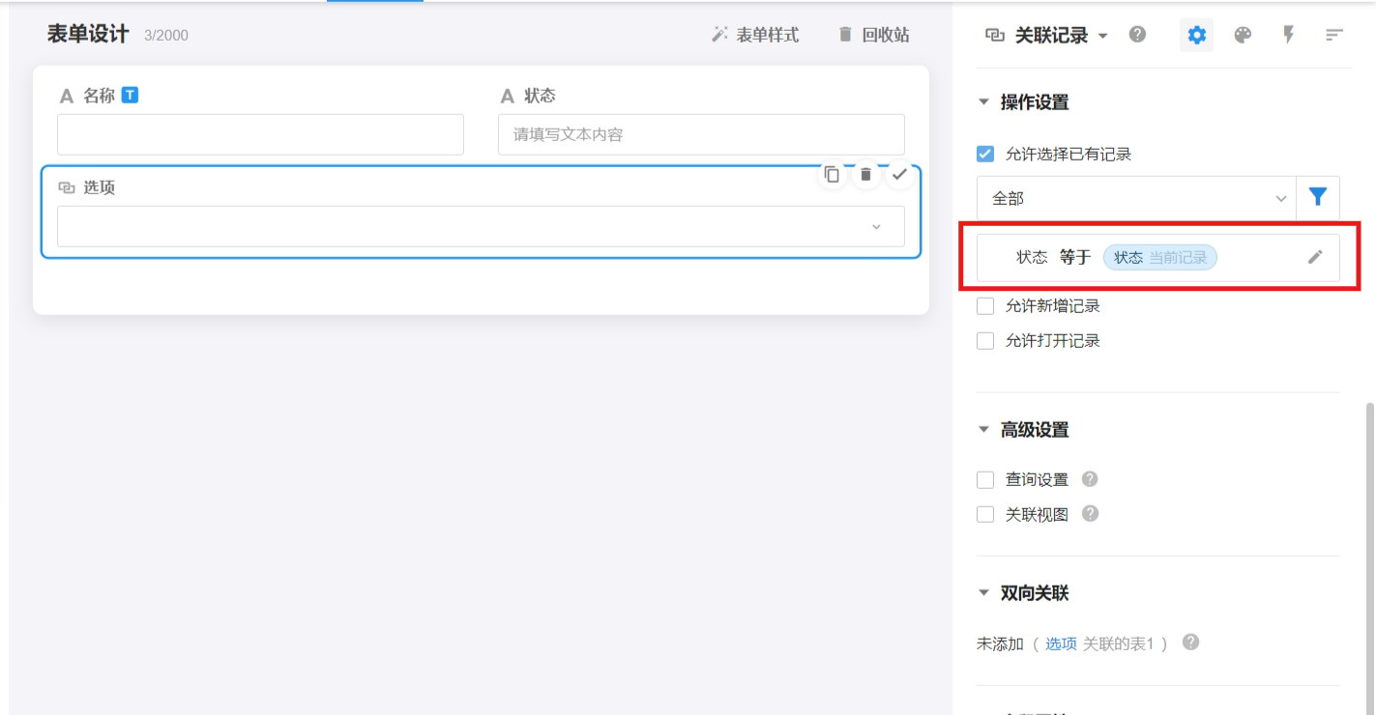Open the 全部 dropdown
This screenshot has height=715, width=1376.
[x=1136, y=198]
